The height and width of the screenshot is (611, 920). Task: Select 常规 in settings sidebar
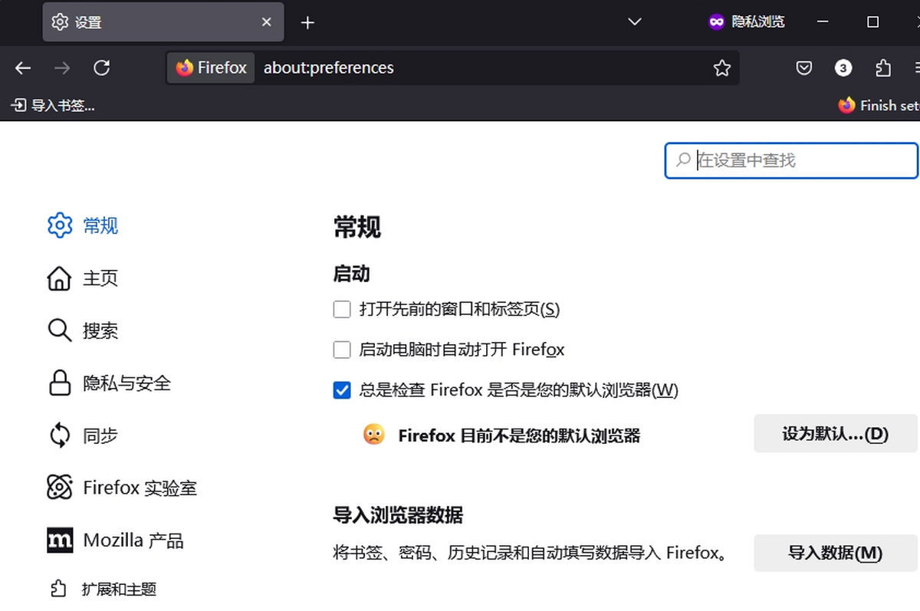click(83, 225)
